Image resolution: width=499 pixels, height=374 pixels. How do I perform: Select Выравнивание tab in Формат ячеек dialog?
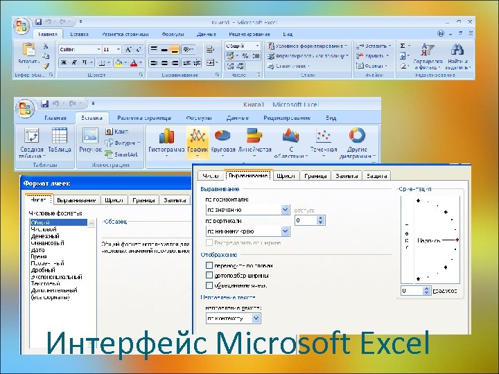[x=76, y=200]
